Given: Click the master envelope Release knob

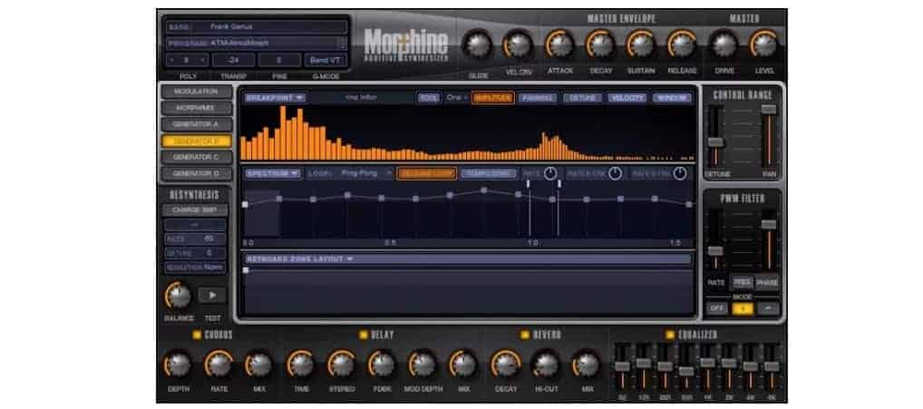Looking at the screenshot, I should point(682,44).
